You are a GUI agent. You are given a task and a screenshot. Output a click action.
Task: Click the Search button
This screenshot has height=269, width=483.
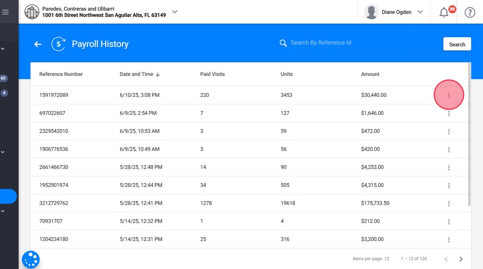pos(457,44)
